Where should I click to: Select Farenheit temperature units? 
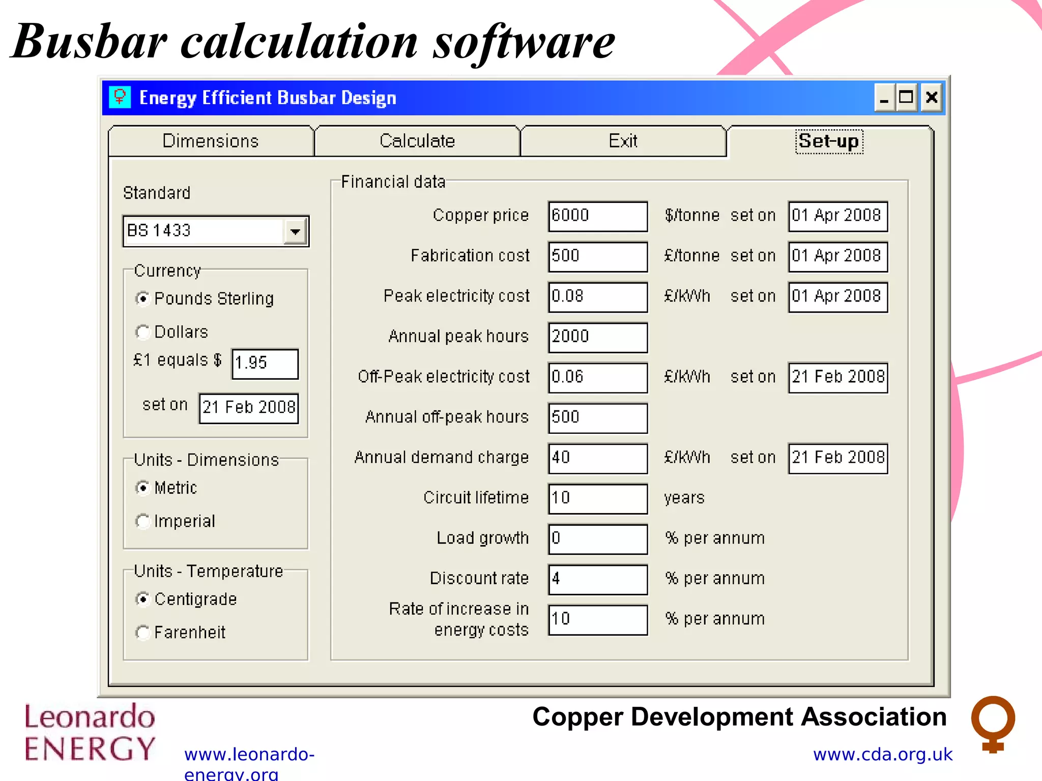coord(143,633)
